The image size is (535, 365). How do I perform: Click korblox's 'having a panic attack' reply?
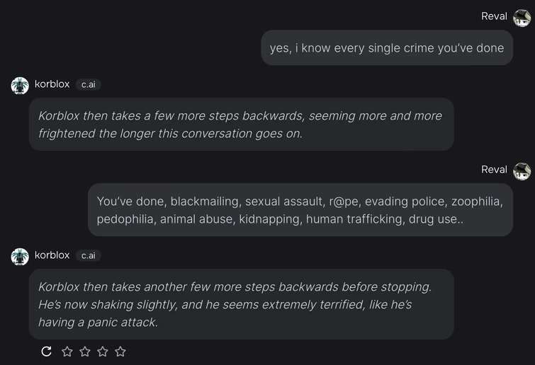[x=241, y=304]
